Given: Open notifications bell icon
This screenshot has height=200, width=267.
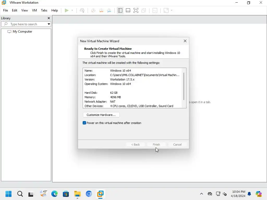Looking at the screenshot, I should click(249, 194).
